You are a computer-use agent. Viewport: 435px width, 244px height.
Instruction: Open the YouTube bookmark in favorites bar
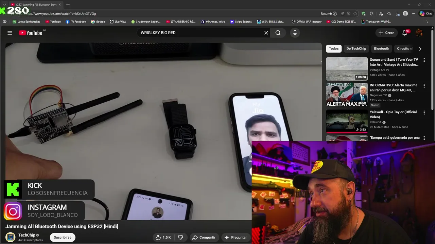click(53, 22)
